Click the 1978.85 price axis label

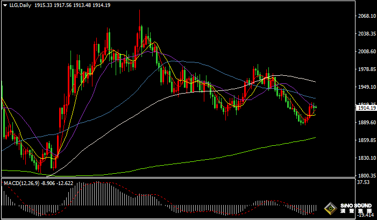point(366,69)
